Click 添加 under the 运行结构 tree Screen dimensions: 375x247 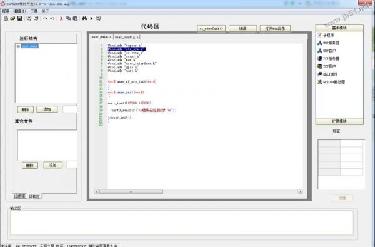[47, 109]
